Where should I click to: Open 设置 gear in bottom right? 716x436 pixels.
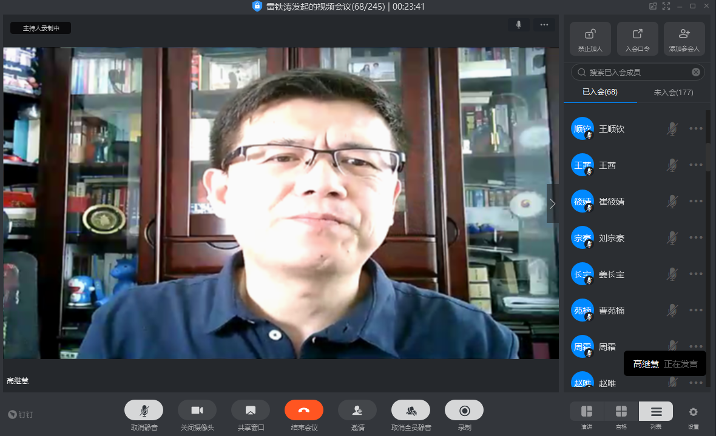pyautogui.click(x=693, y=412)
